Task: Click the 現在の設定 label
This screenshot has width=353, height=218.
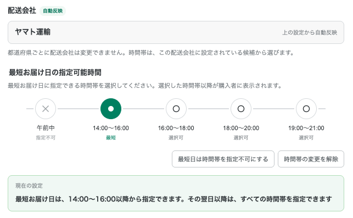Action: (29, 186)
